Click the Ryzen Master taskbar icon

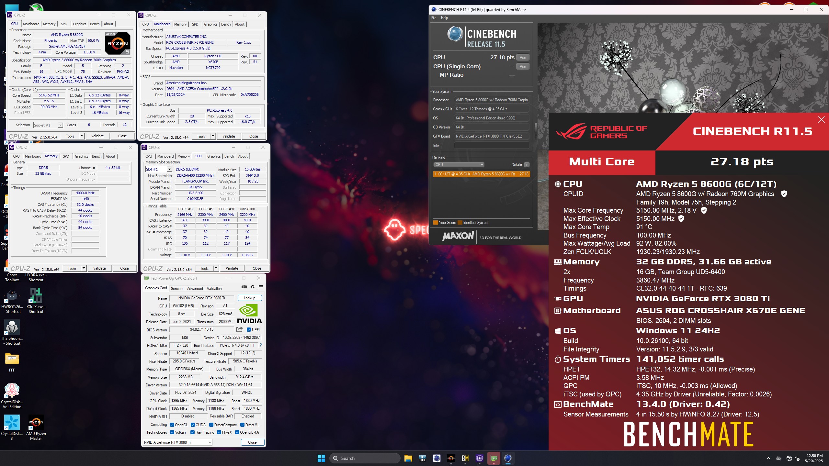point(451,458)
